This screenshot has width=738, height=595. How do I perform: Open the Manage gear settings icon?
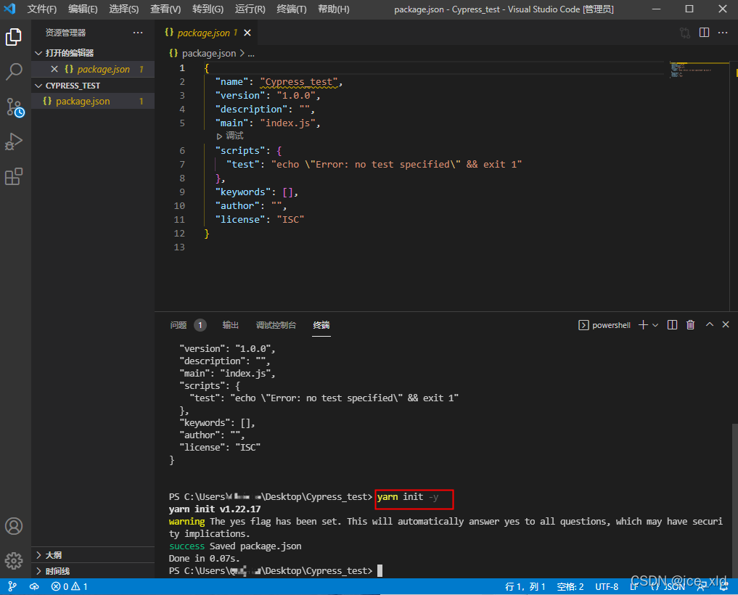[14, 560]
